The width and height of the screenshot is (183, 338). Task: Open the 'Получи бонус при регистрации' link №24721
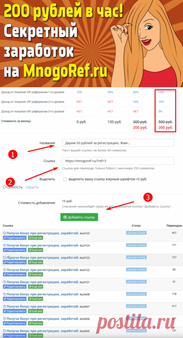43,282
